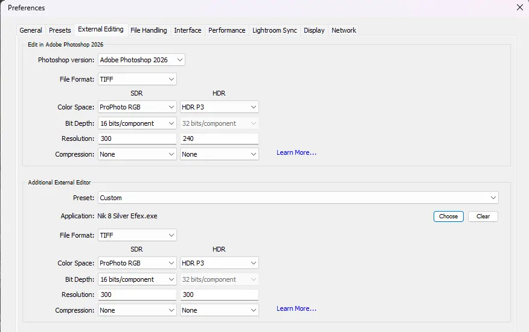Switch to the Network tab
The height and width of the screenshot is (332, 529).
(344, 30)
